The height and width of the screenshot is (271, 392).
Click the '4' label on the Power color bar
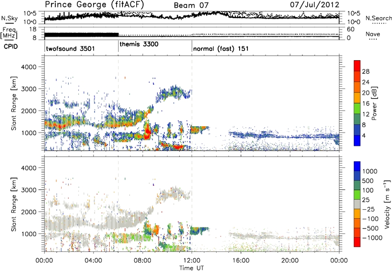coord(364,135)
